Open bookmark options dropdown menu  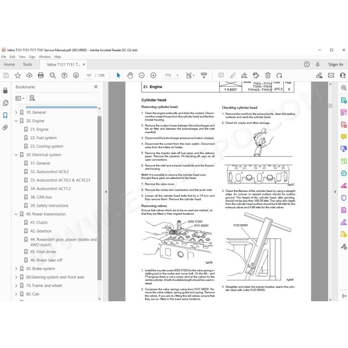[20, 98]
